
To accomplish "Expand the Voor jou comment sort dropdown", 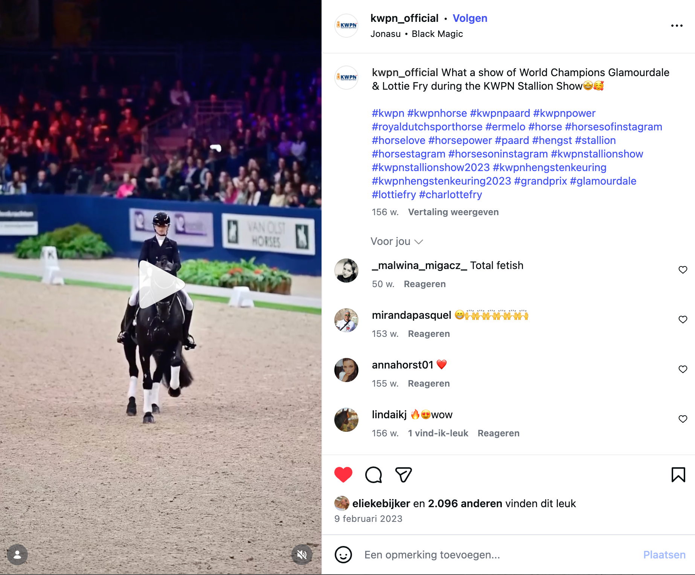I will coord(397,242).
